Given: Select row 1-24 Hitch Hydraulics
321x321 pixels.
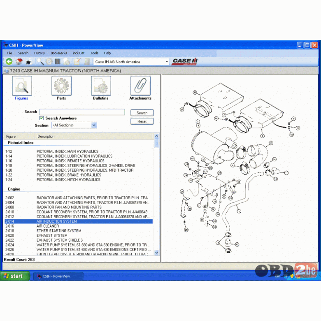Looking at the screenshot, I should click(x=79, y=180).
